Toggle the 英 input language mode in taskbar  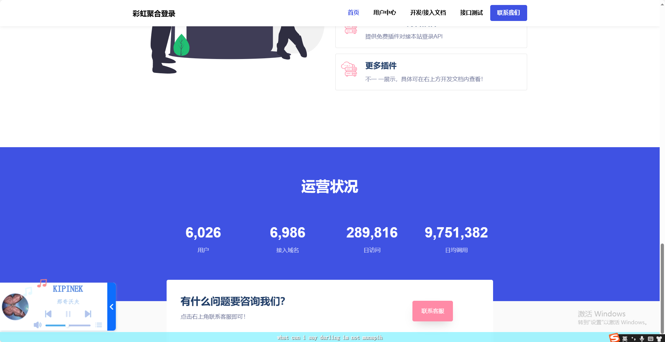click(x=624, y=338)
